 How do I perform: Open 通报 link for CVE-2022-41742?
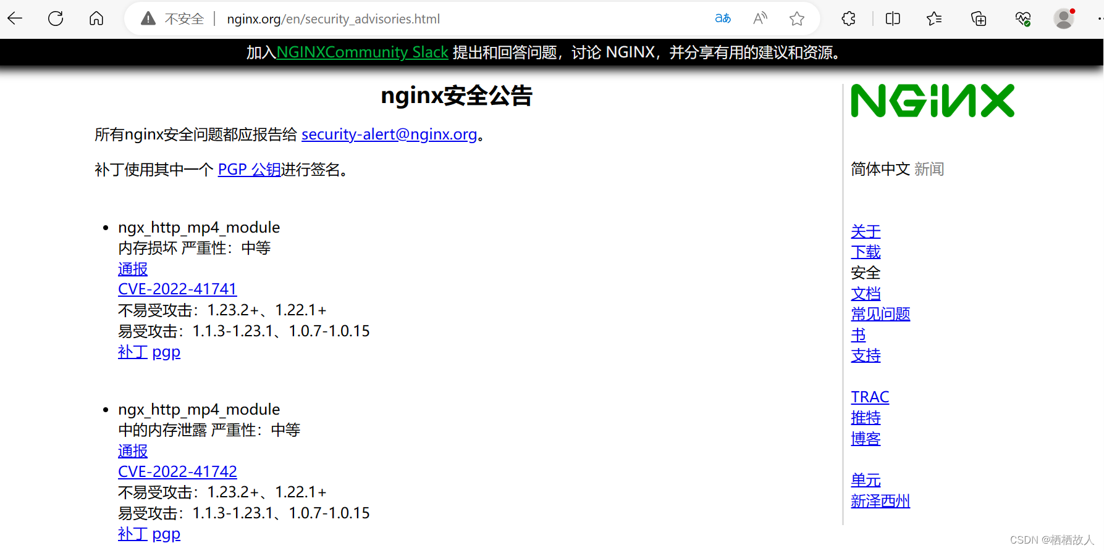point(133,451)
